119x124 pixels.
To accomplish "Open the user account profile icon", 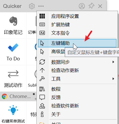I will pyautogui.click(x=82, y=6).
